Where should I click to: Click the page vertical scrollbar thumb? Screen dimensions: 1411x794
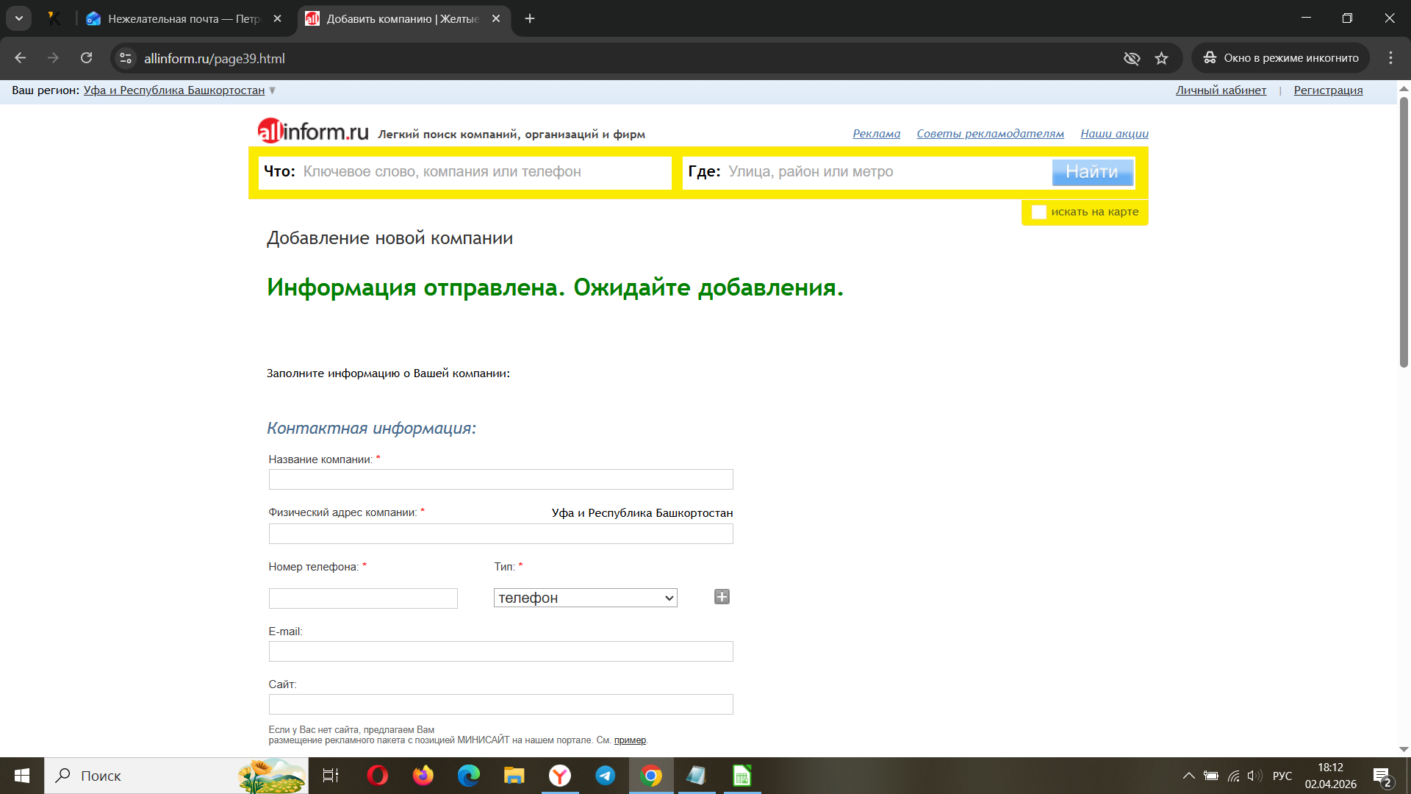1404,232
